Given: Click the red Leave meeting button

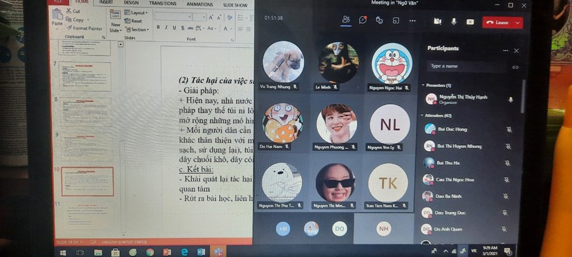Looking at the screenshot, I should 497,22.
